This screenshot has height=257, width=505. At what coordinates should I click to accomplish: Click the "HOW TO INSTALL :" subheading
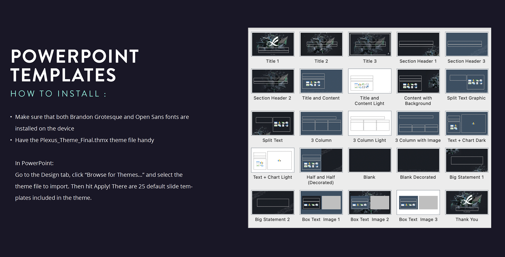(x=58, y=94)
